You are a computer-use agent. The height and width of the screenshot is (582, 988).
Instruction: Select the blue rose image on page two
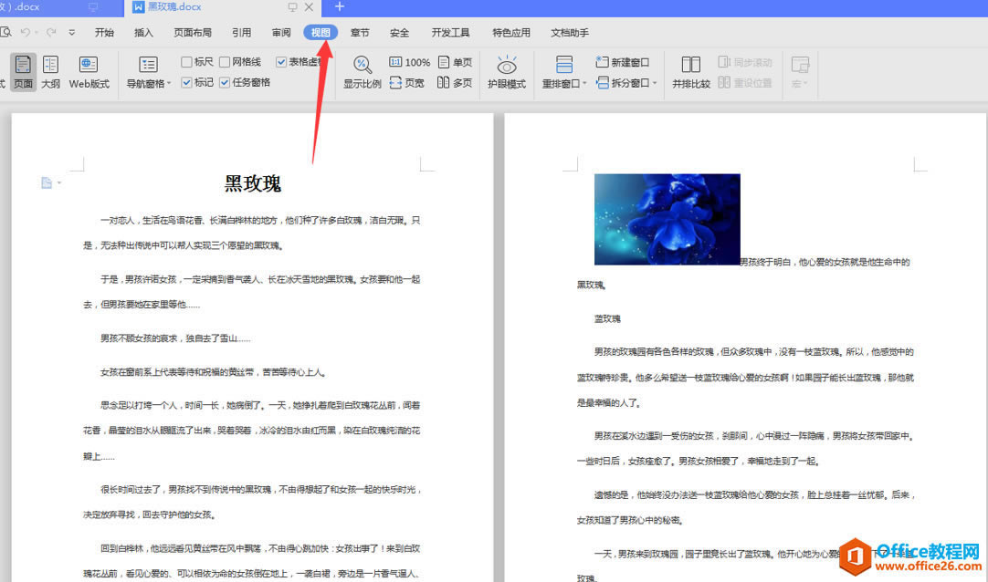667,219
